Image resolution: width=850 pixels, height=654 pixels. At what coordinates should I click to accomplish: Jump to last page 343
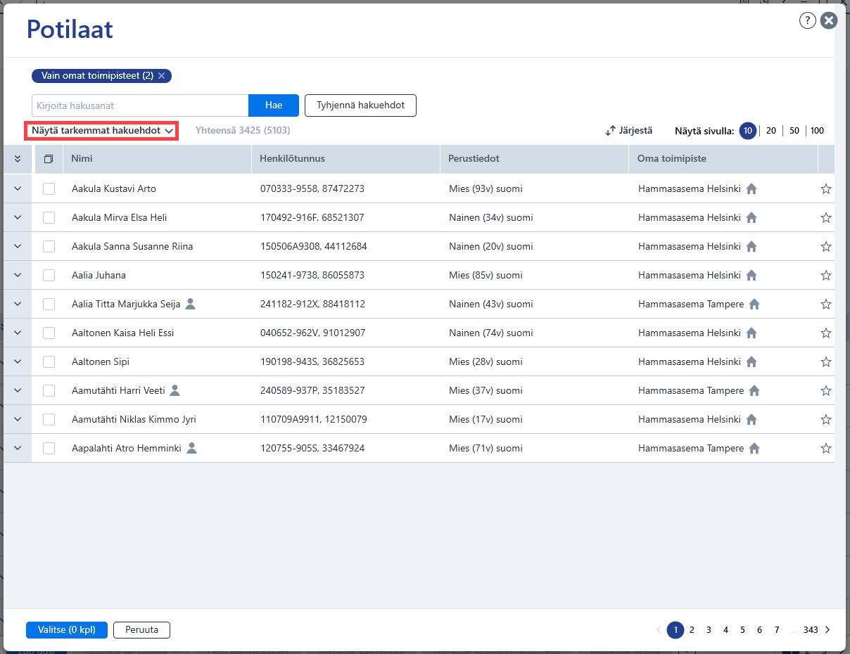(811, 630)
